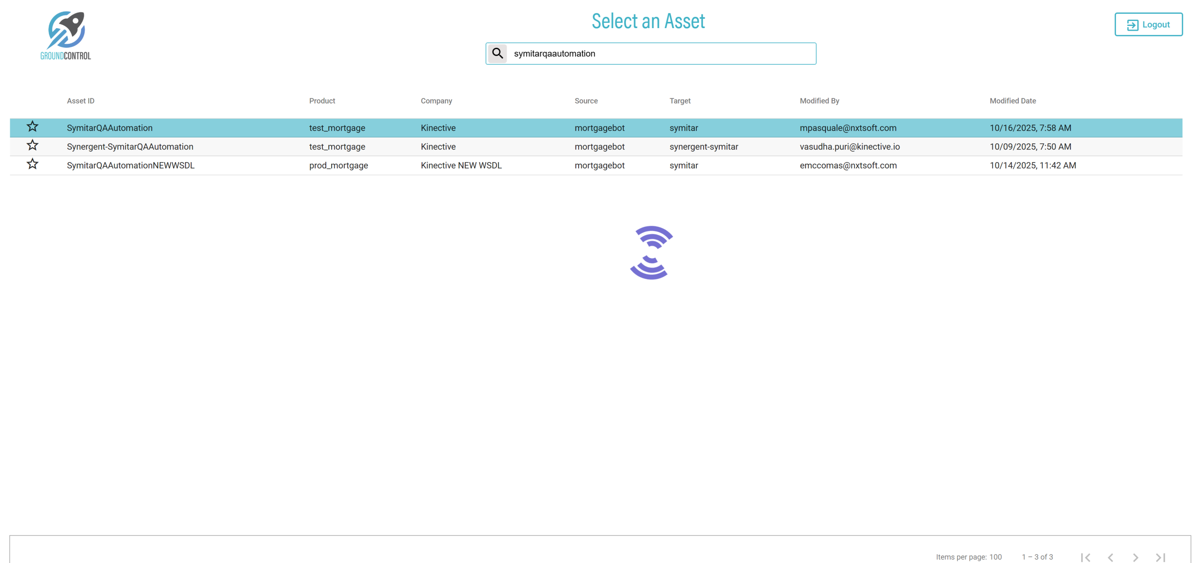1200x563 pixels.
Task: Open the Synergent-SymitarQAAutomation asset row
Action: pos(130,147)
